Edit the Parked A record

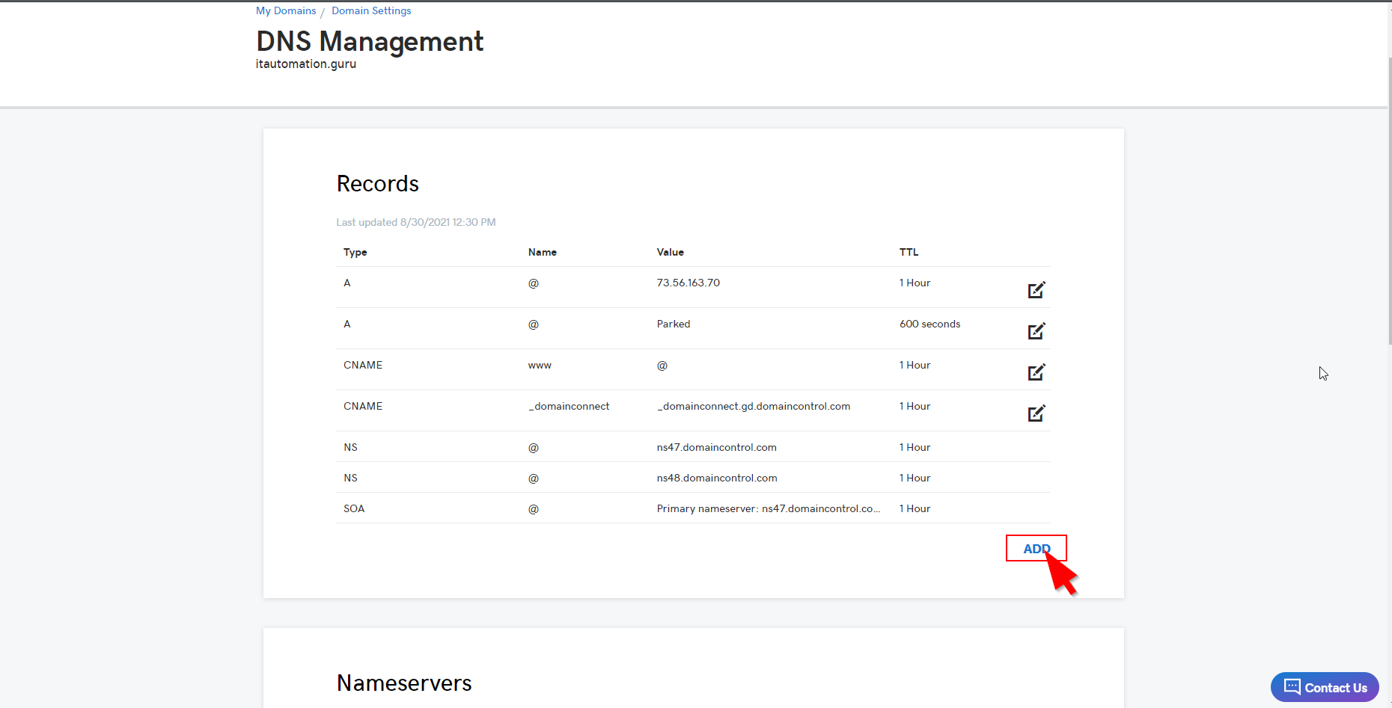1037,331
